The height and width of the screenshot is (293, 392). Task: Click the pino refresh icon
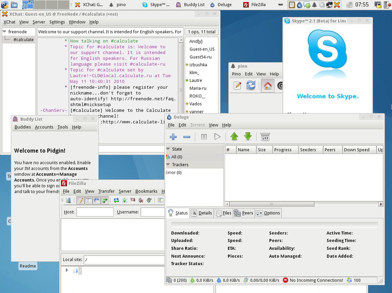pos(251,86)
